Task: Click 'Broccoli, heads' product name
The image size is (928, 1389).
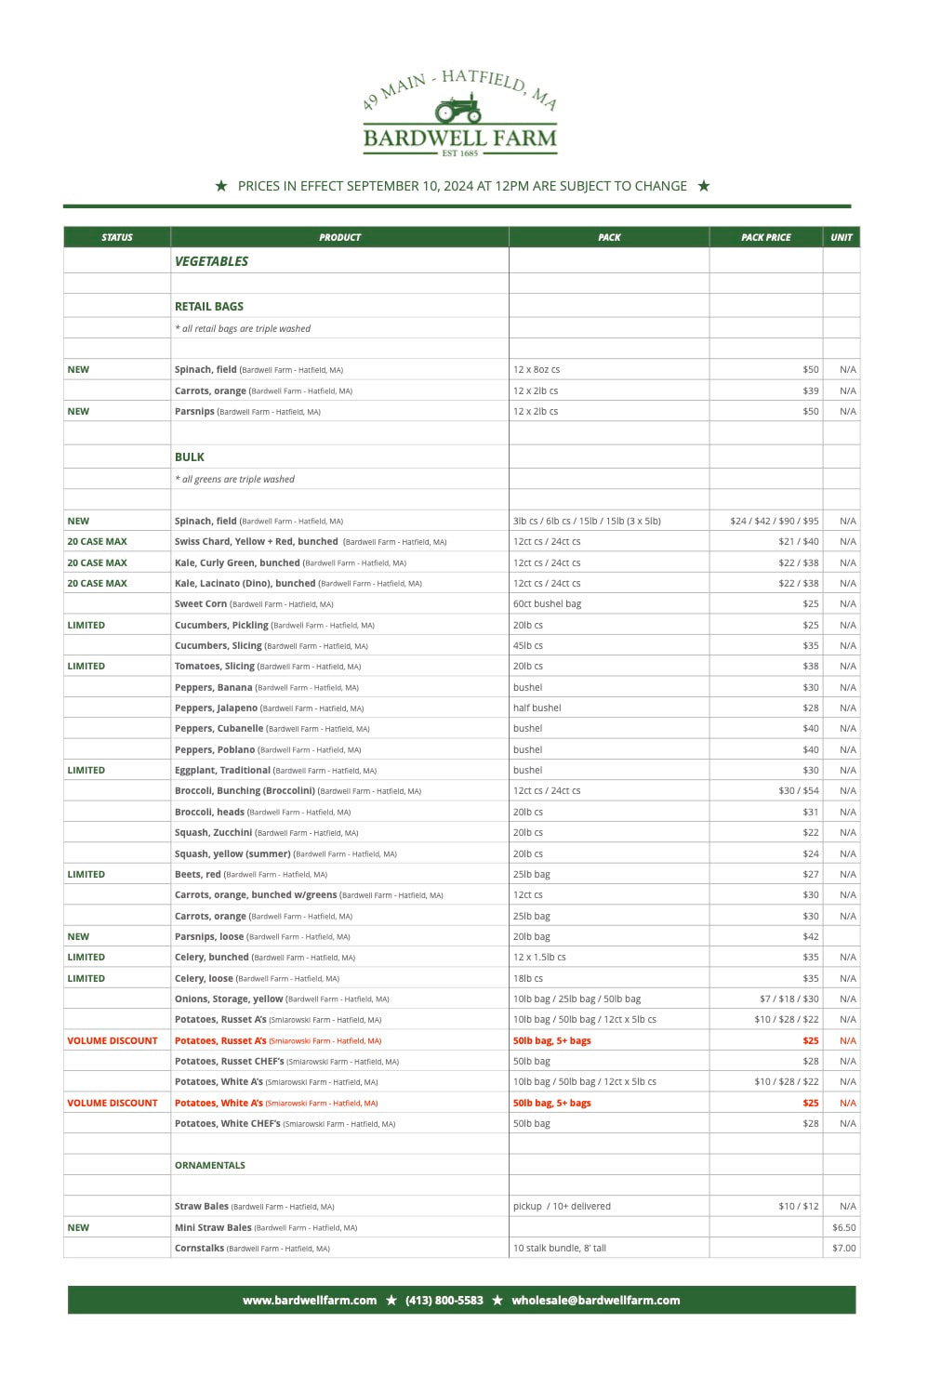Action: [210, 812]
